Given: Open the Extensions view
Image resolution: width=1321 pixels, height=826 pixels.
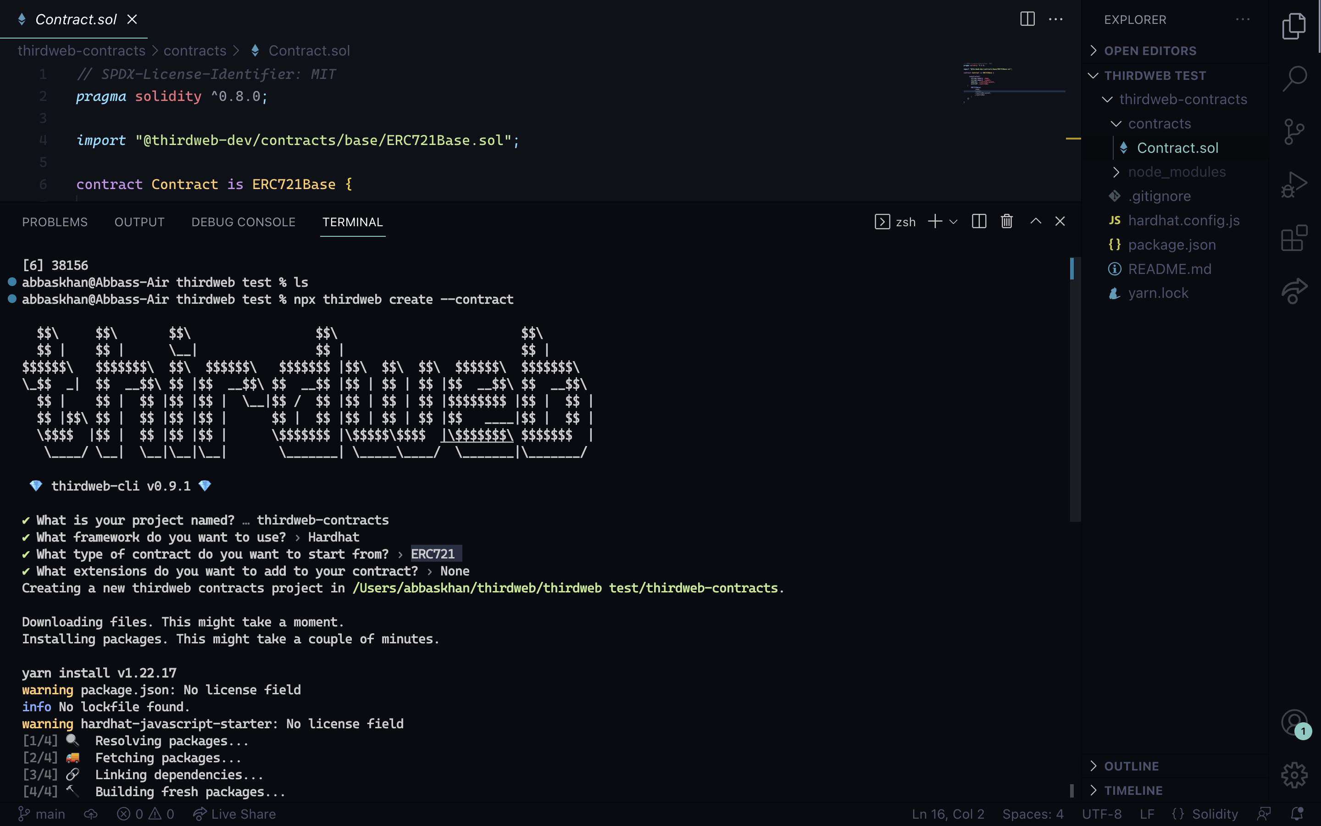Looking at the screenshot, I should (1293, 238).
